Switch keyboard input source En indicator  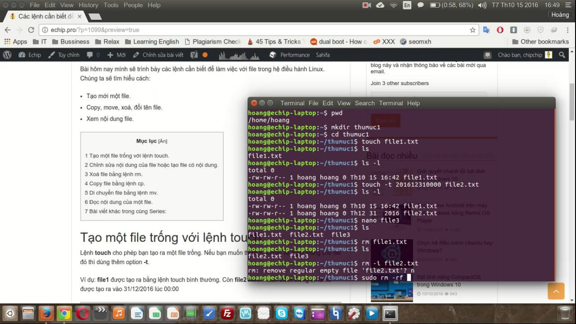tap(407, 5)
